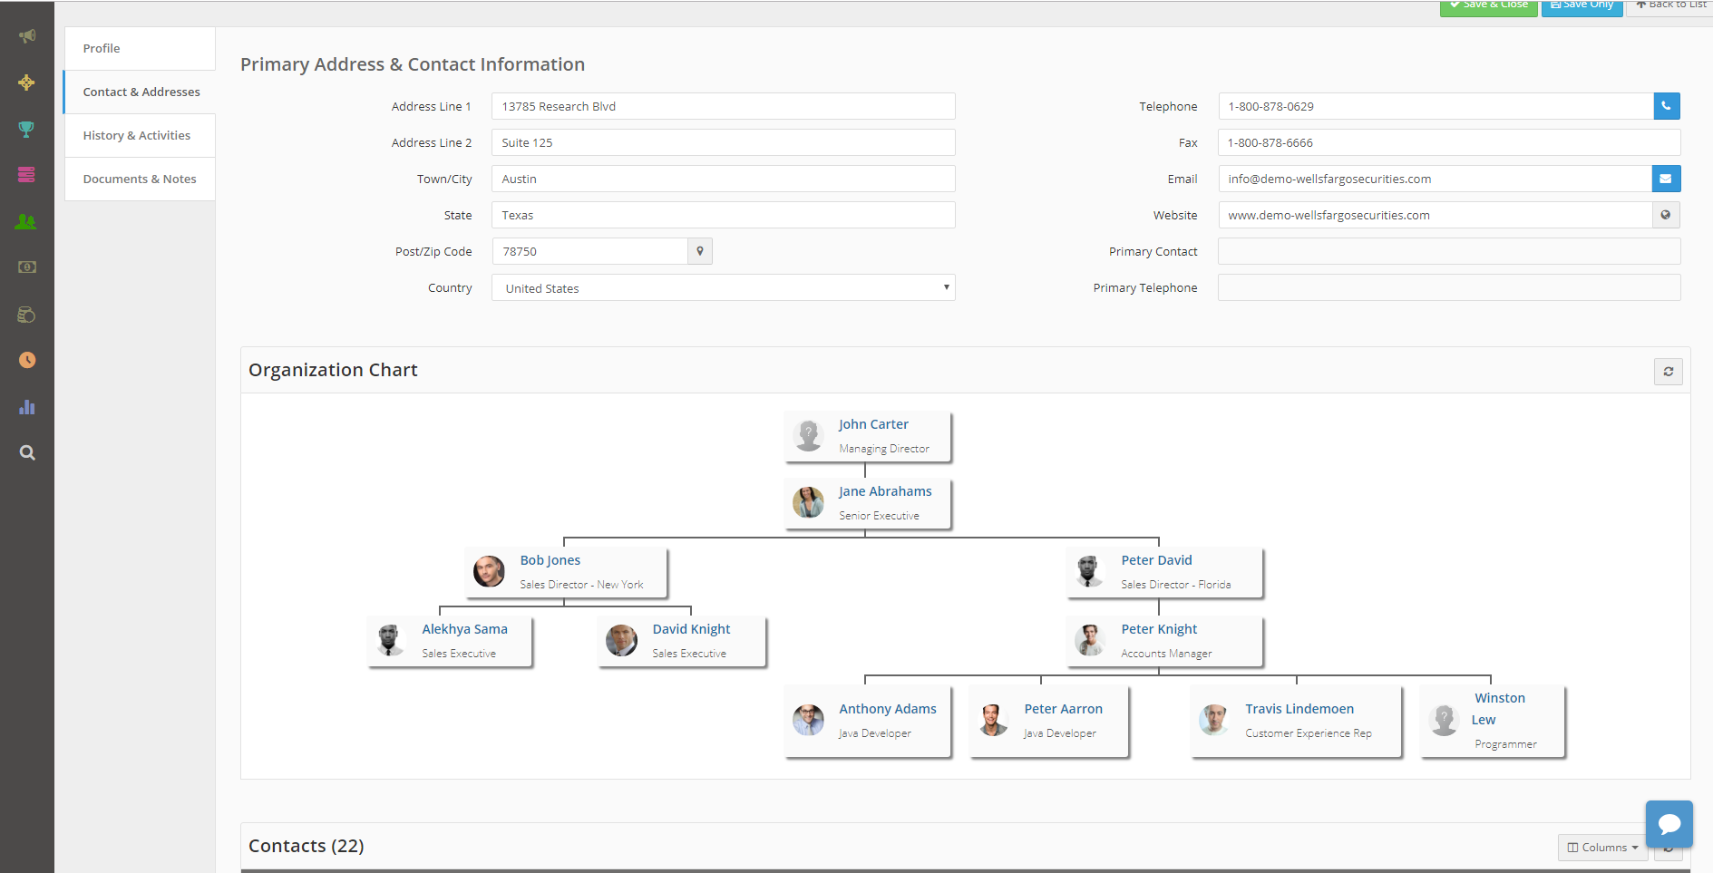The width and height of the screenshot is (1713, 873).
Task: Click the money banknote sidebar icon
Action: tap(27, 267)
